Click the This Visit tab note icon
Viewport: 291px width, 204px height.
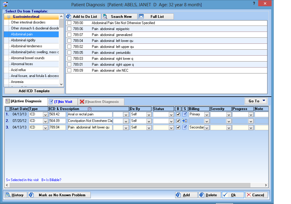click(51, 102)
